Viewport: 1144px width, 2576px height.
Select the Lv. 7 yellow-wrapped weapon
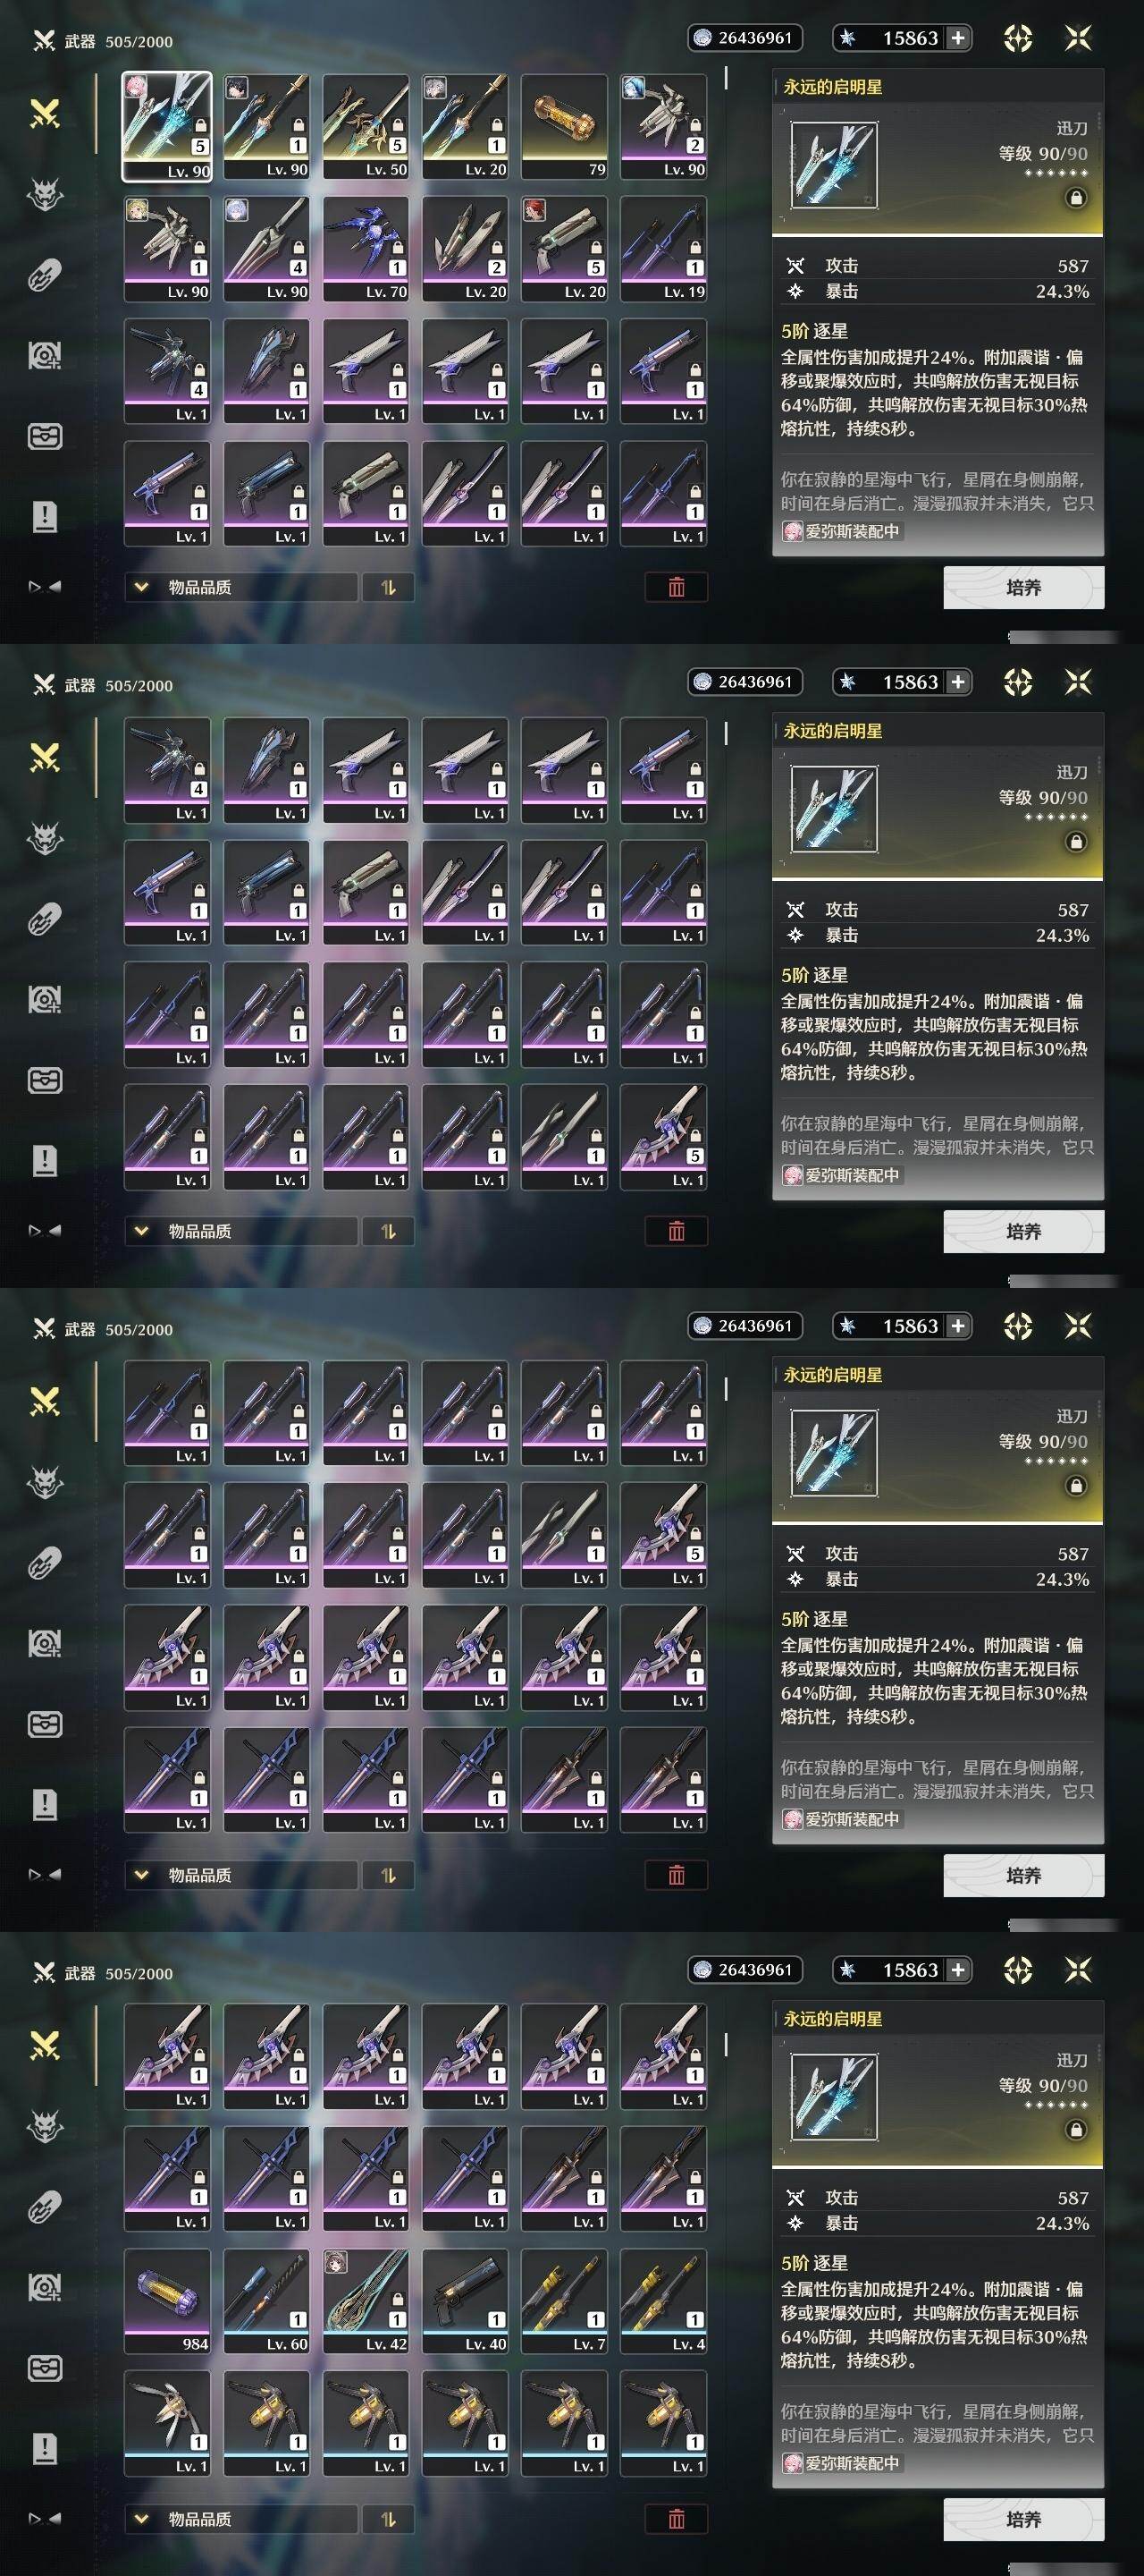tap(565, 2301)
